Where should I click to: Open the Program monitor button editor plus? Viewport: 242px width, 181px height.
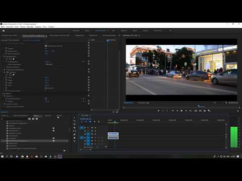pyautogui.click(x=238, y=111)
